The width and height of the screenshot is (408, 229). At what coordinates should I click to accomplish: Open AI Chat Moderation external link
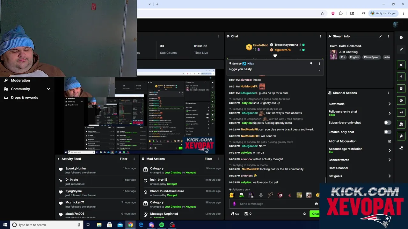pyautogui.click(x=389, y=141)
